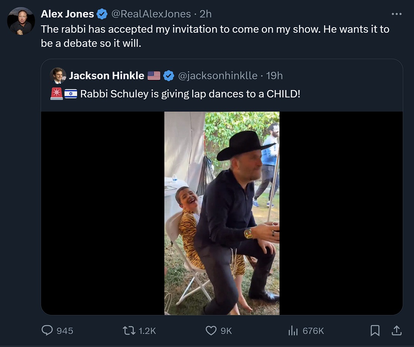This screenshot has height=347, width=414.
Task: Open quoted post text about Rabbi Schuley
Action: [x=190, y=94]
